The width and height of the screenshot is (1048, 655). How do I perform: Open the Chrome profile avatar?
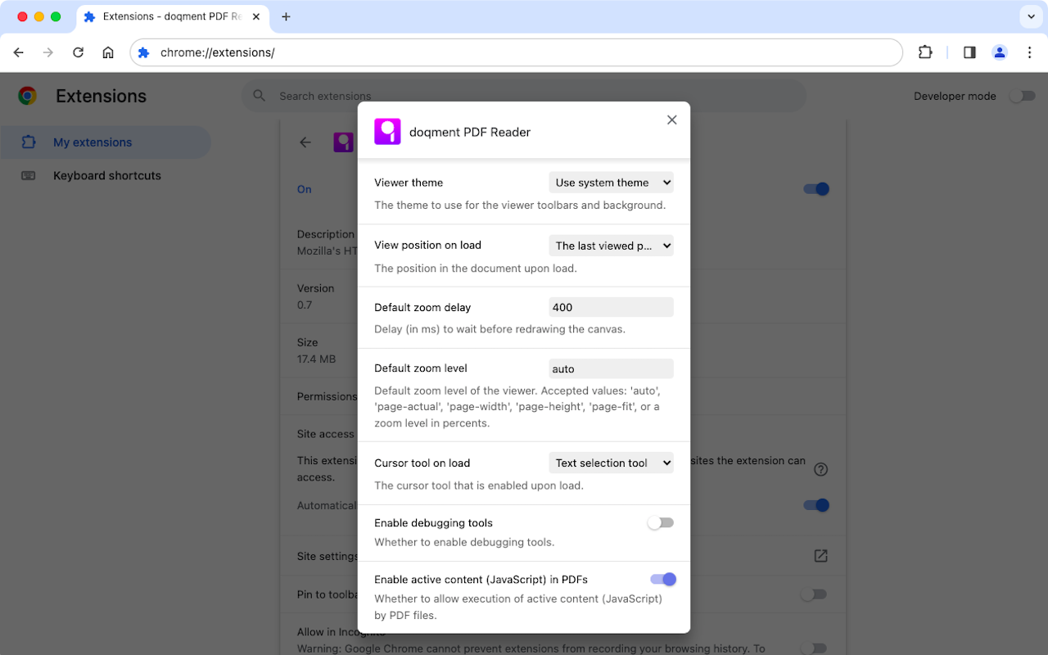pos(1000,52)
